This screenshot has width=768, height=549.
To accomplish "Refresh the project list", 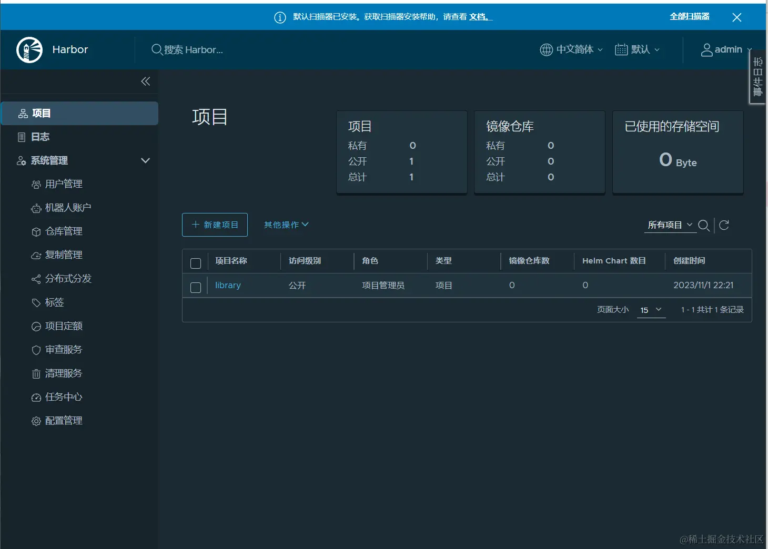I will [724, 225].
